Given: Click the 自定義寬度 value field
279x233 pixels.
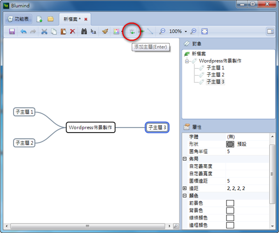Looking at the screenshot, I should [247, 173].
